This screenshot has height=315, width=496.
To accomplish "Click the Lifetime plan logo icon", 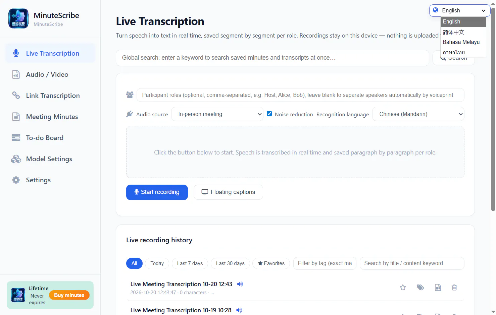I will point(18,295).
